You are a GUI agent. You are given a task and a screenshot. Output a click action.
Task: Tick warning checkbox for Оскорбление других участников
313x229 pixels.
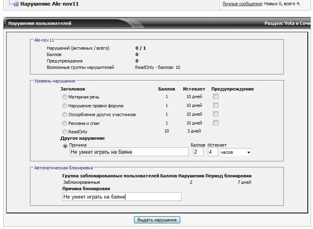pyautogui.click(x=215, y=114)
